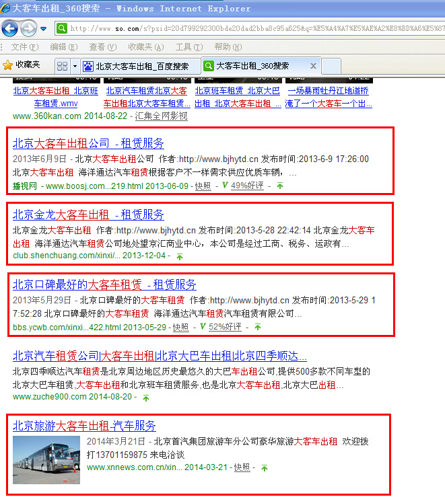The image size is (445, 497).
Task: Click the 汇集全网影视 link
Action: click(x=161, y=116)
